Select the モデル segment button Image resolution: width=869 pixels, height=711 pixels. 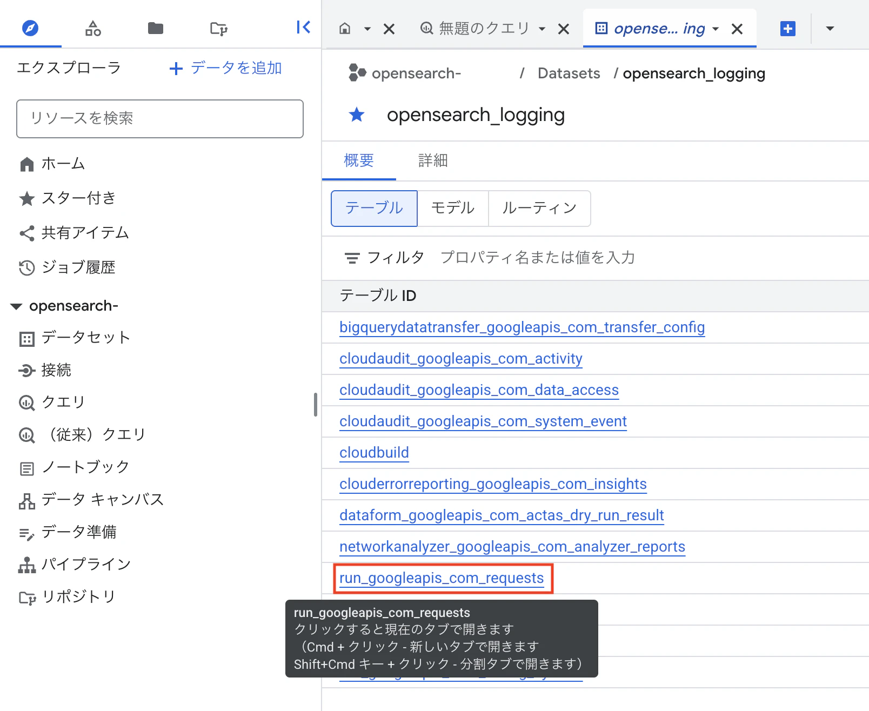click(453, 208)
